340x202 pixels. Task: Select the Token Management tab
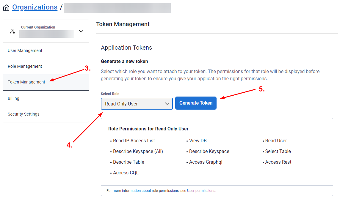tap(27, 82)
